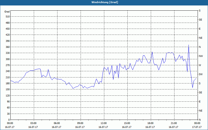Pick the 09:00 time label
Viewport: 208px width, 130px height.
[81, 123]
